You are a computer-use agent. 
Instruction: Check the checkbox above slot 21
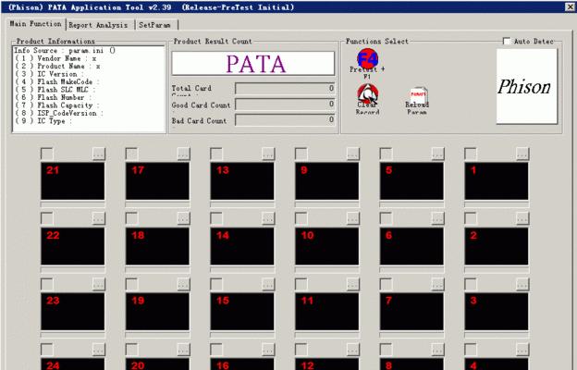point(47,154)
